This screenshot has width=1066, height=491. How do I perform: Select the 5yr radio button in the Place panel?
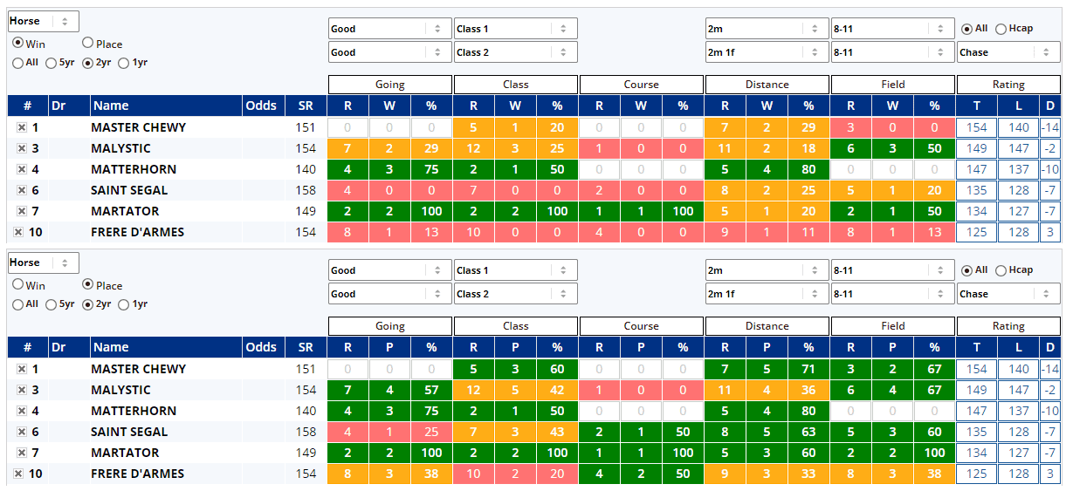pos(52,304)
